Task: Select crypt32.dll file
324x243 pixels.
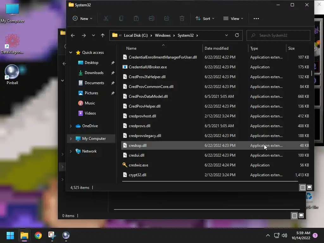Action: click(215, 175)
